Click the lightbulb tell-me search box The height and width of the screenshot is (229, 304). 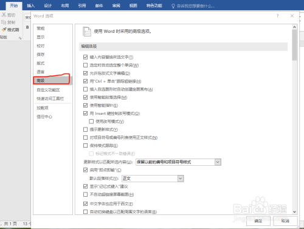point(193,6)
